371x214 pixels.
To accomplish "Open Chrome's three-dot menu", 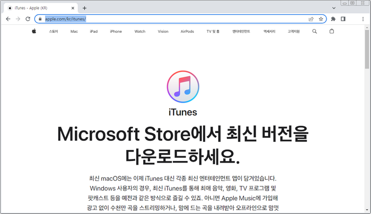I will 363,19.
